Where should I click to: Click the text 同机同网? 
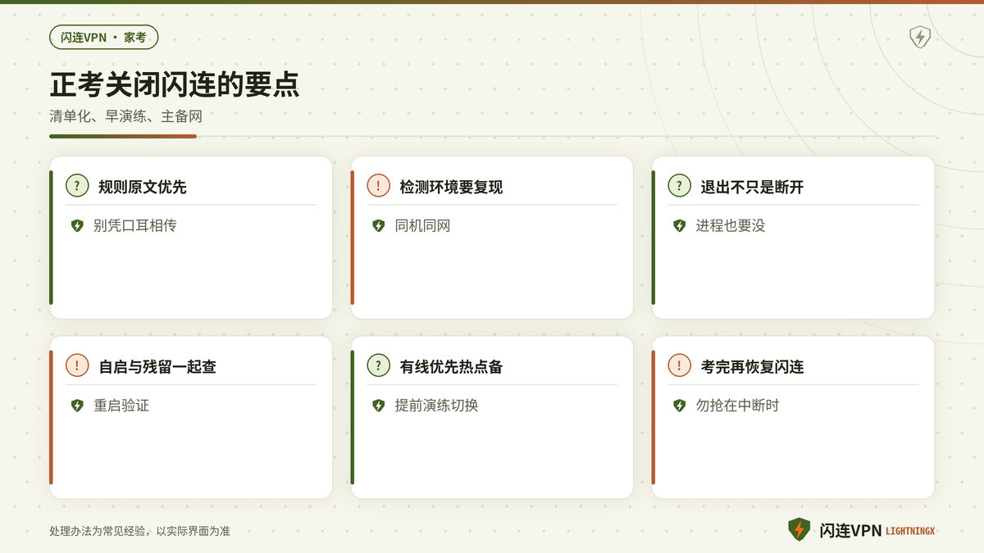point(422,226)
